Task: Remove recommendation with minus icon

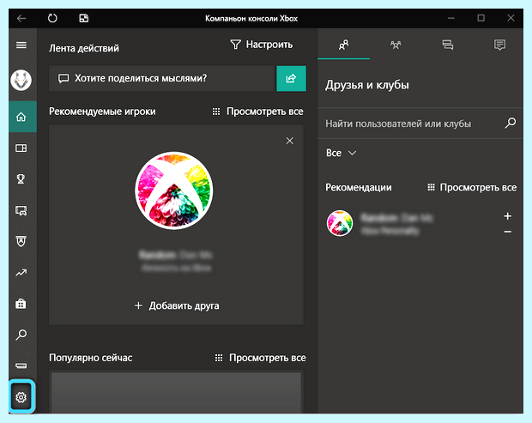Action: pyautogui.click(x=508, y=232)
